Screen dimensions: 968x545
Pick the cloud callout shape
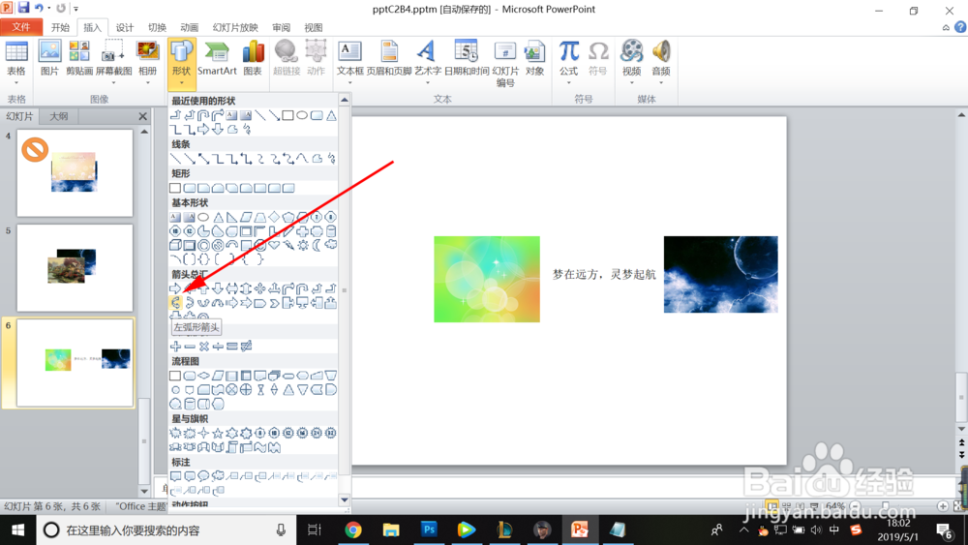pos(217,476)
